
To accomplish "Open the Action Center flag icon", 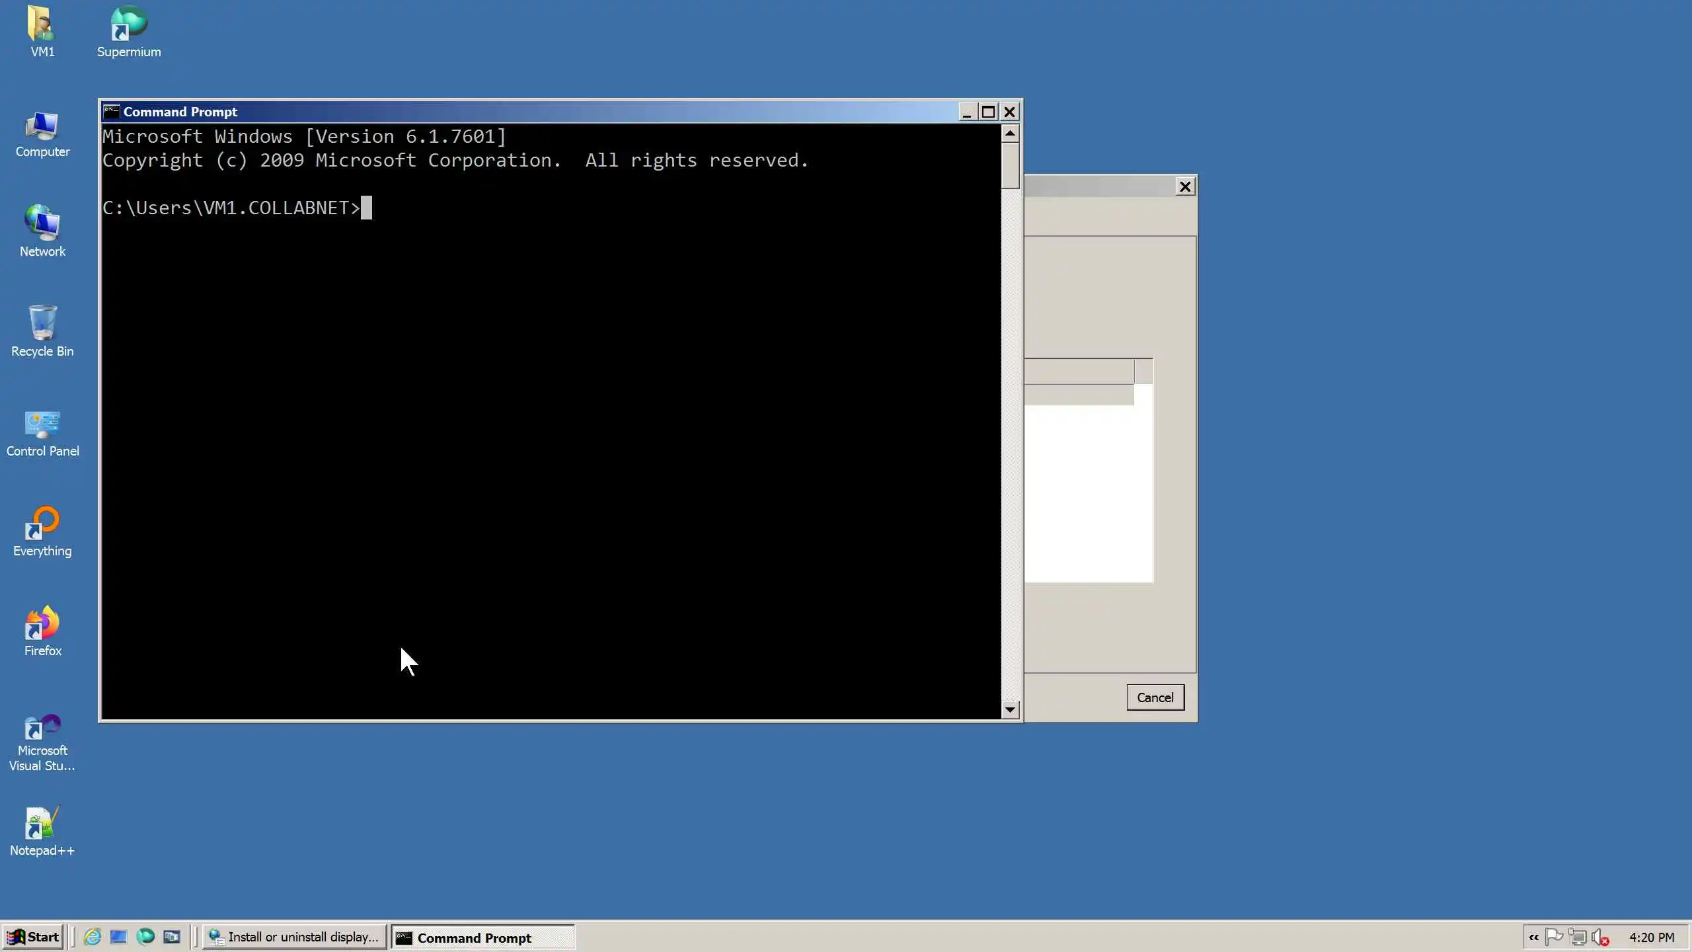I will [1555, 937].
